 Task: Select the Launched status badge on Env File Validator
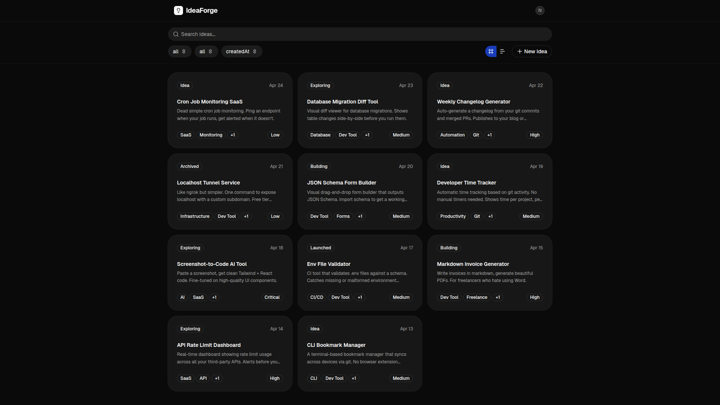(x=320, y=248)
